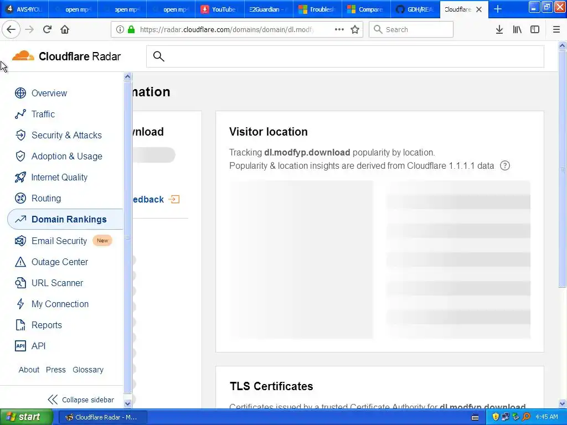Open the Windows start menu

[26, 417]
